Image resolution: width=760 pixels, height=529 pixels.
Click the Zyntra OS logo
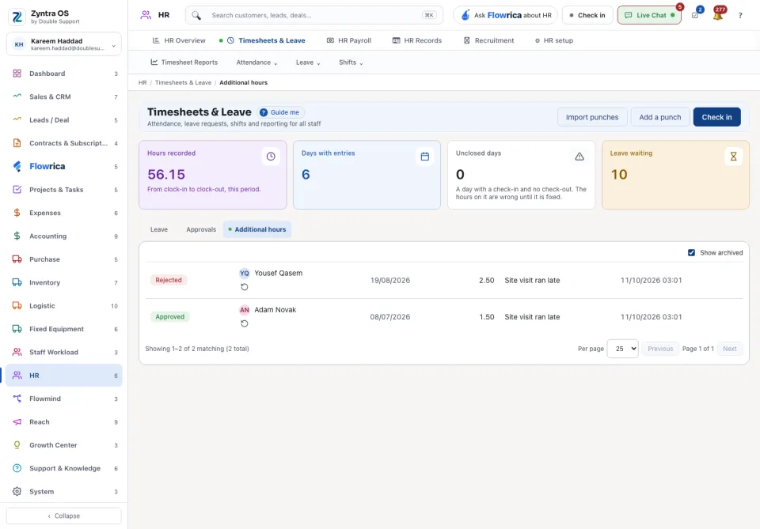[17, 17]
